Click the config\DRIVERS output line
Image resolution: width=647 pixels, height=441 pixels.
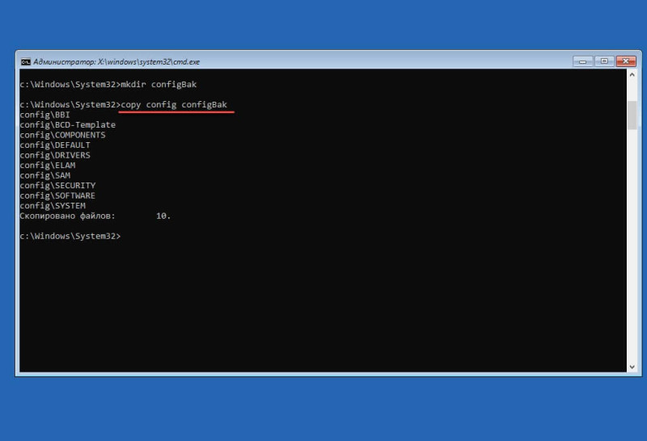tap(55, 155)
